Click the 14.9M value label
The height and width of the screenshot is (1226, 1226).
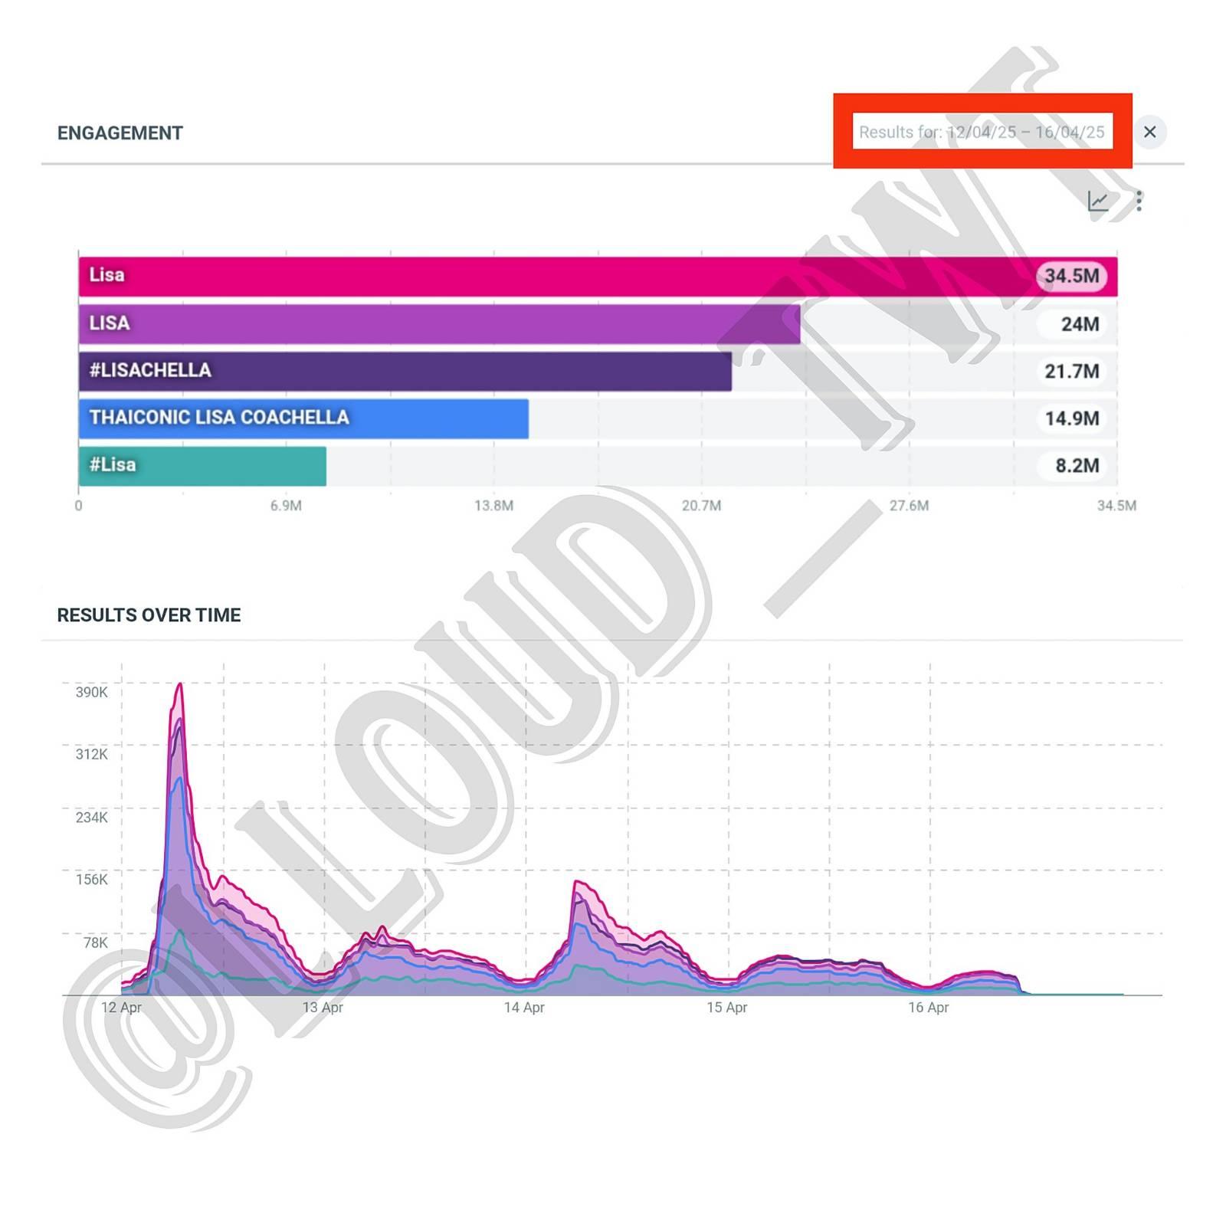[x=1072, y=418]
